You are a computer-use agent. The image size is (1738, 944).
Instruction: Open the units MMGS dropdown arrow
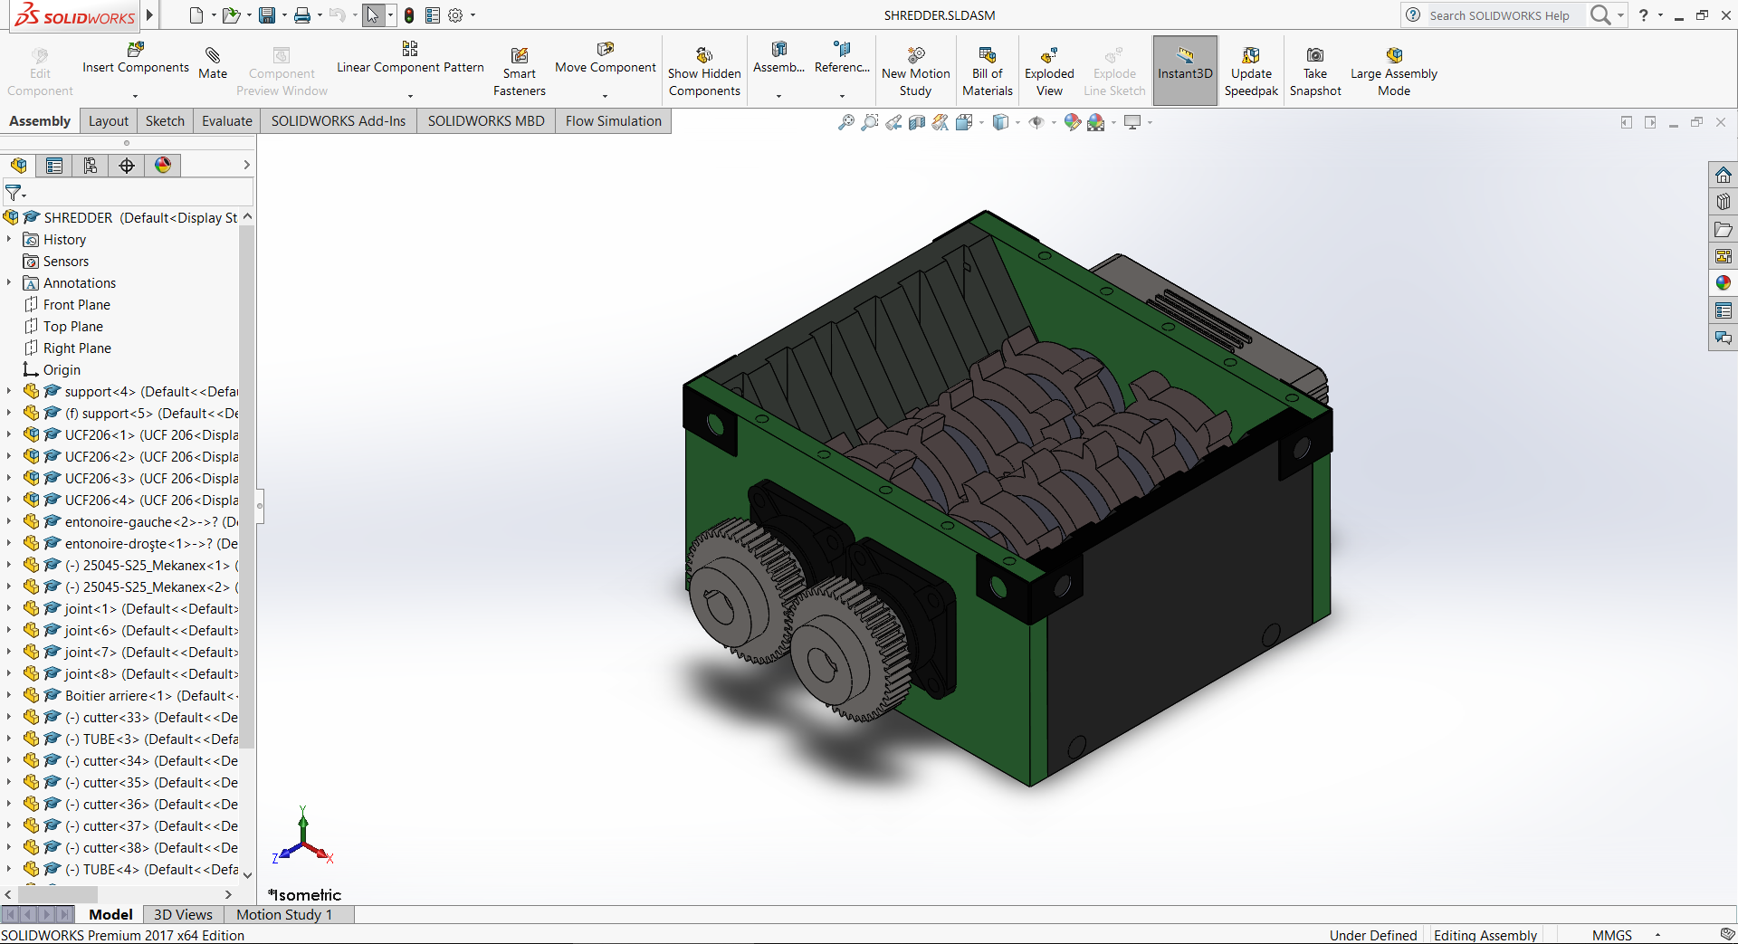click(x=1657, y=935)
